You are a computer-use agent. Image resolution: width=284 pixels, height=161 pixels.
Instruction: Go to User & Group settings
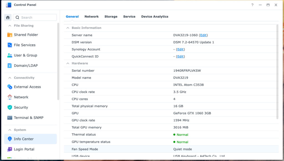[x=25, y=55]
